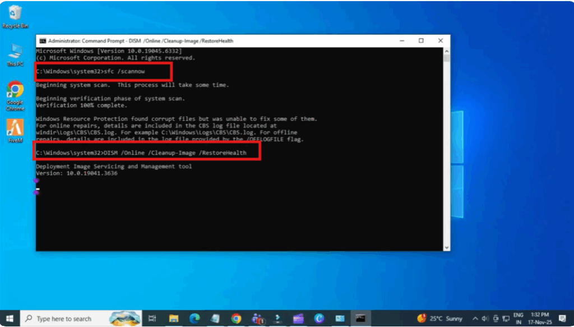Open the Command Prompt title bar system menu
The image size is (574, 327).
(x=42, y=40)
